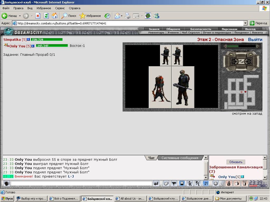Click the Выйти link
Screen dimensions: 270x202
tap(255, 39)
